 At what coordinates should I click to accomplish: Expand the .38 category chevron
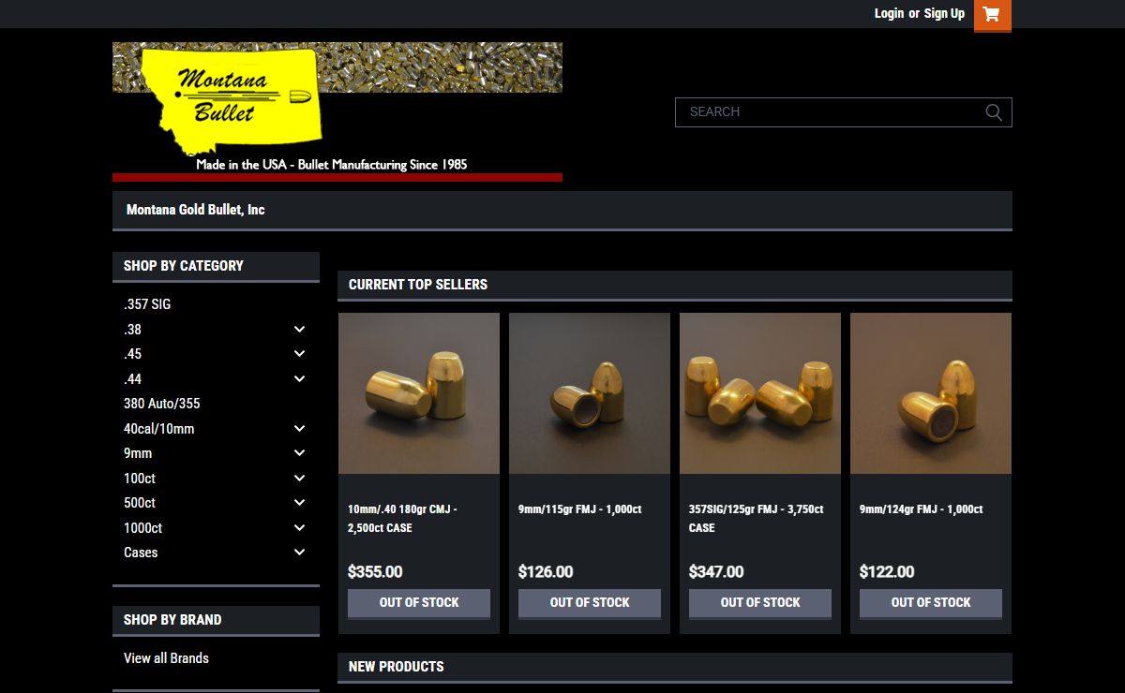pos(299,330)
